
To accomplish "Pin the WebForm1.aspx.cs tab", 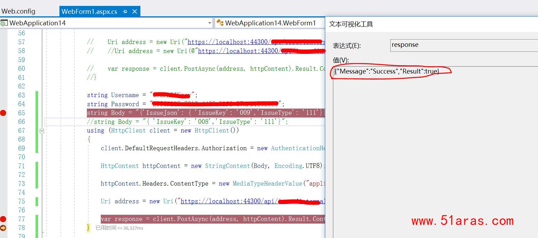I will click(125, 11).
